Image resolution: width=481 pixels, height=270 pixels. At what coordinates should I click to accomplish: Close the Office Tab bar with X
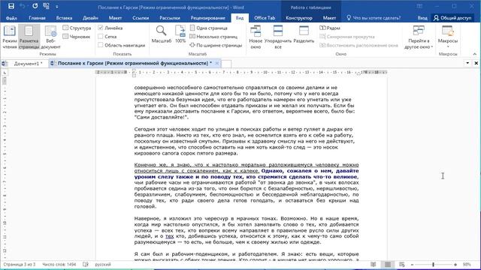pos(476,63)
